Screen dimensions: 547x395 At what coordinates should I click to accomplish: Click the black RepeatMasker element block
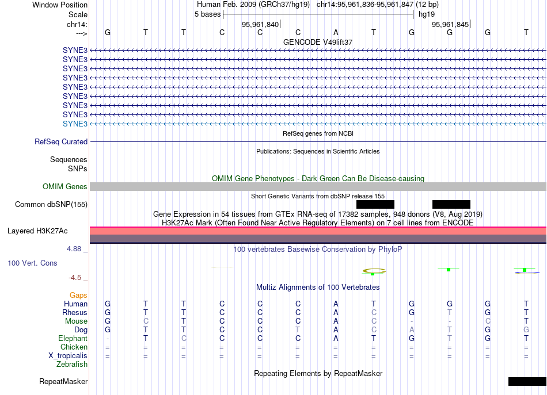tap(527, 381)
